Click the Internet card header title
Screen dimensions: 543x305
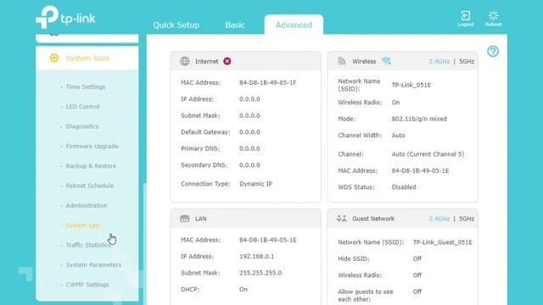click(x=206, y=61)
